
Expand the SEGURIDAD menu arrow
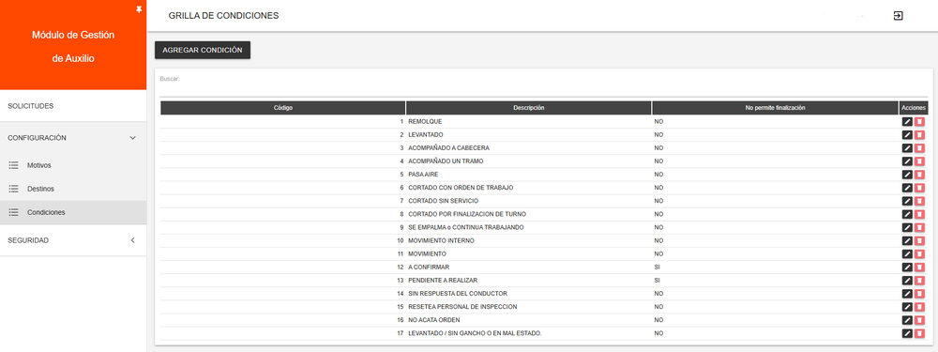tap(133, 240)
